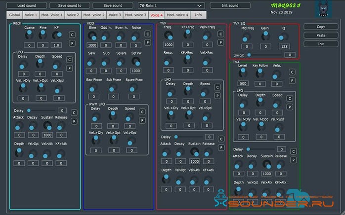Click the TVF EQ Q value field 123
Image resolution: width=345 pixels, height=215 pixels.
(284, 46)
